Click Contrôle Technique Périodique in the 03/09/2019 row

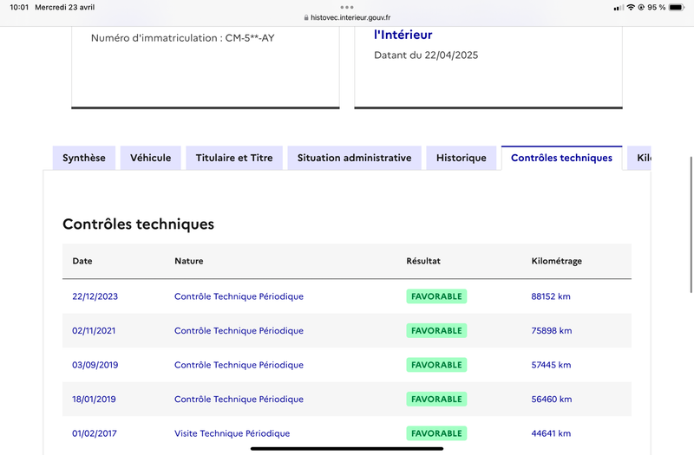pyautogui.click(x=239, y=365)
